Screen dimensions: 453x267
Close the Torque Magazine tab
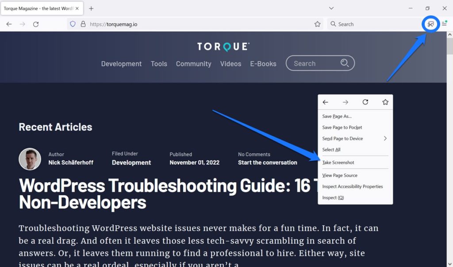[77, 8]
